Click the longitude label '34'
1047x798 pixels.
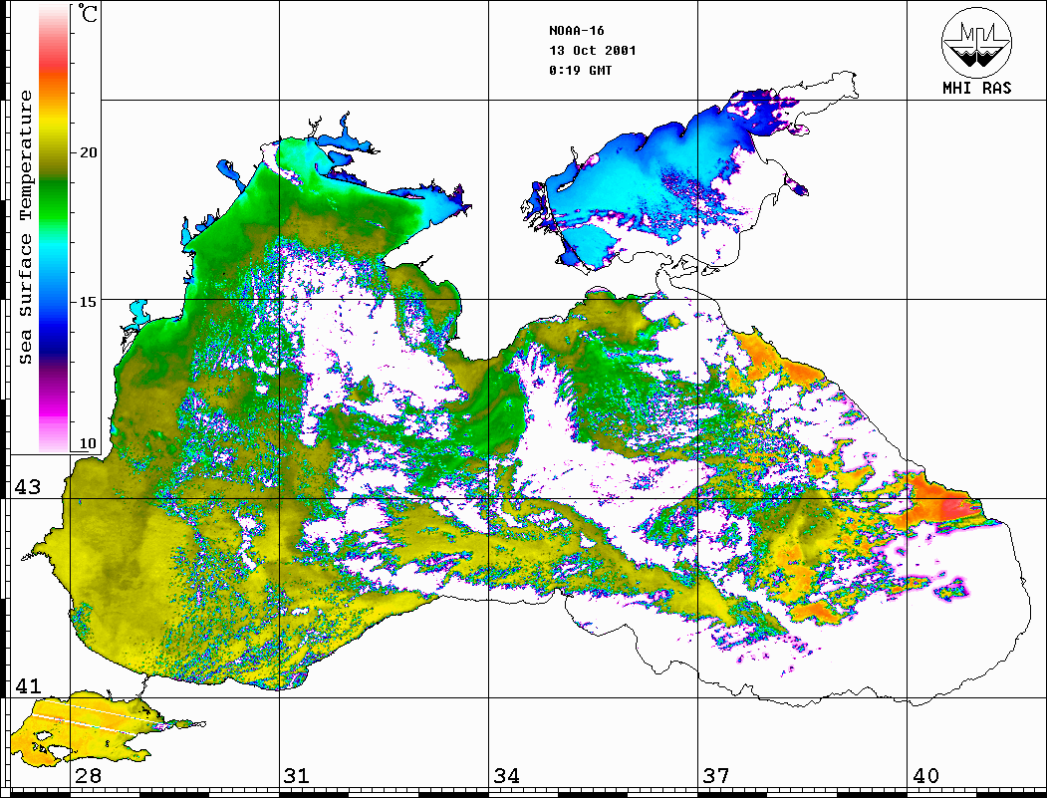(506, 776)
